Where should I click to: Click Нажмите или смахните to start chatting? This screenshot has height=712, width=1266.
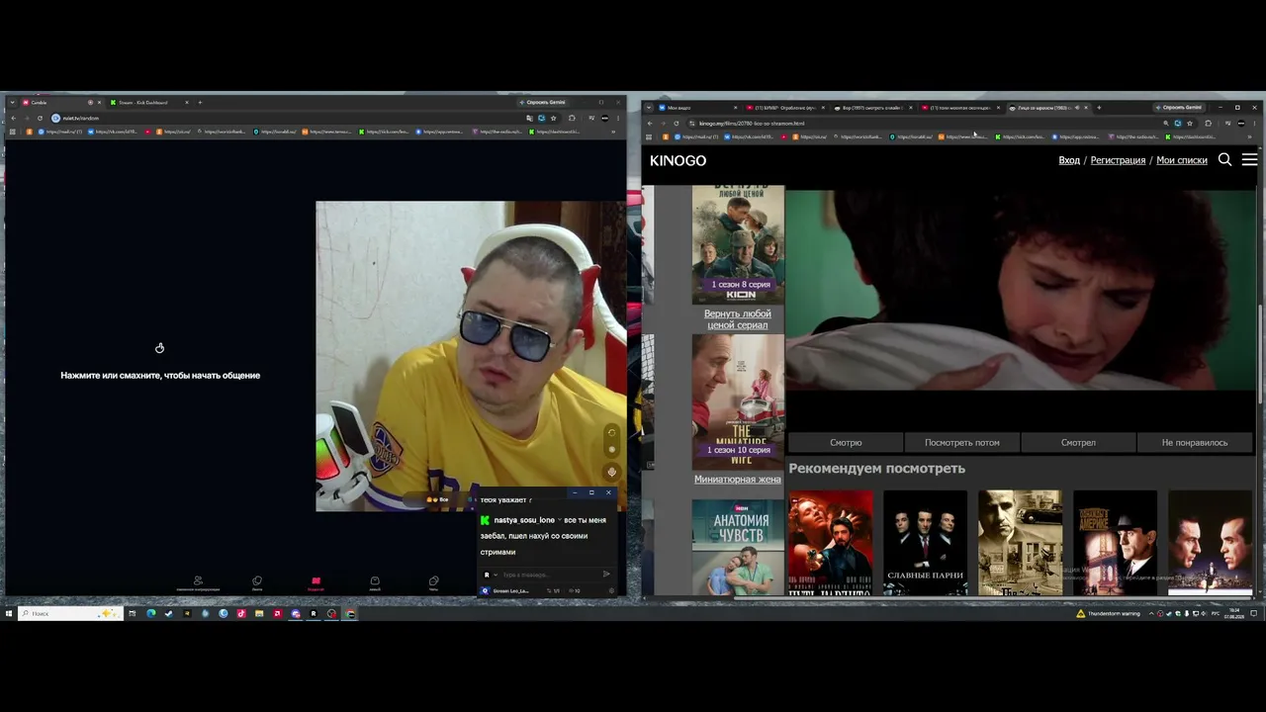click(x=160, y=375)
